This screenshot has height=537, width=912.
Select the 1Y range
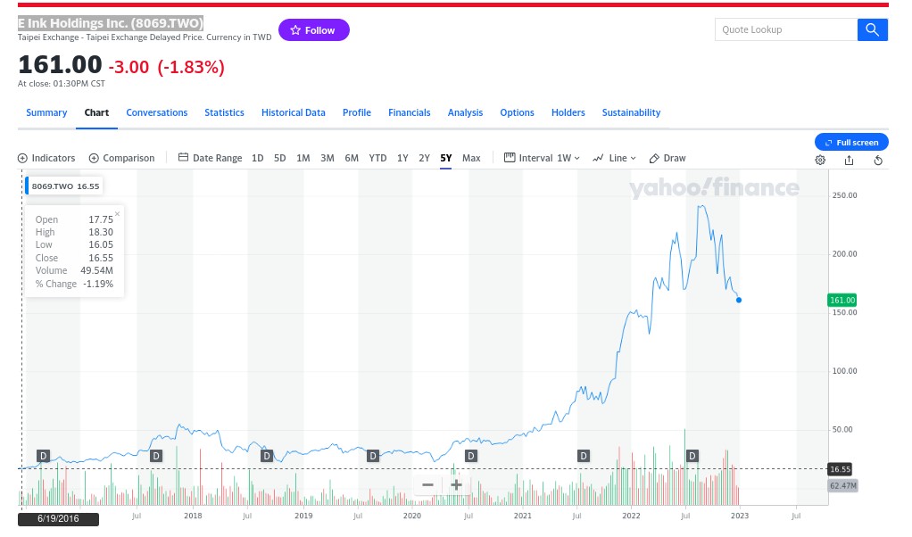pyautogui.click(x=402, y=158)
